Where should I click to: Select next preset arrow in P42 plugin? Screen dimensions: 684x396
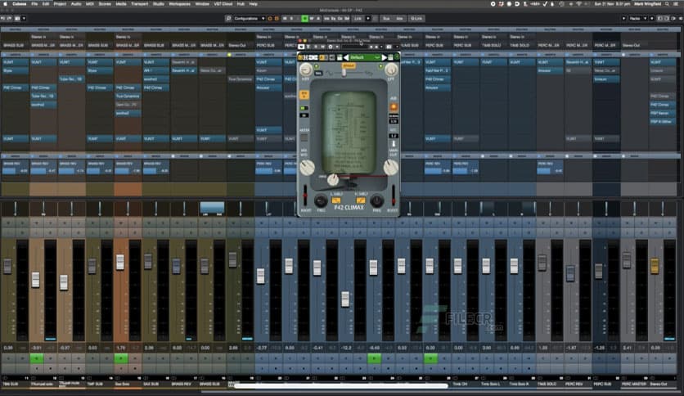coord(384,57)
